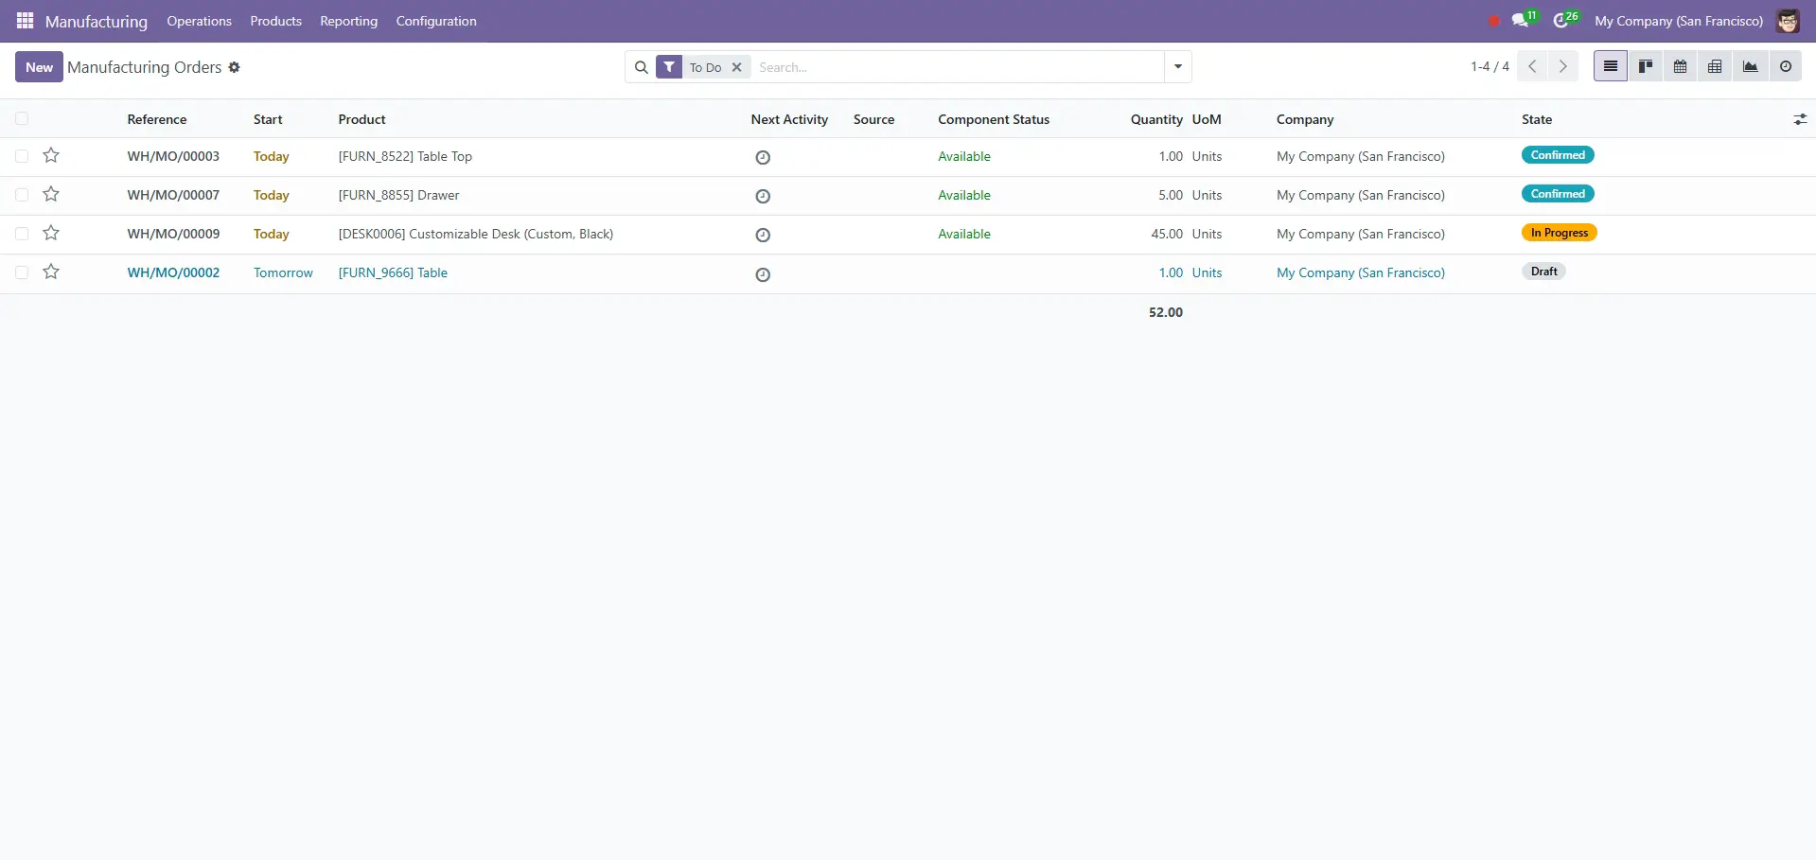Switch to Calendar view
The width and height of the screenshot is (1816, 860).
point(1680,66)
